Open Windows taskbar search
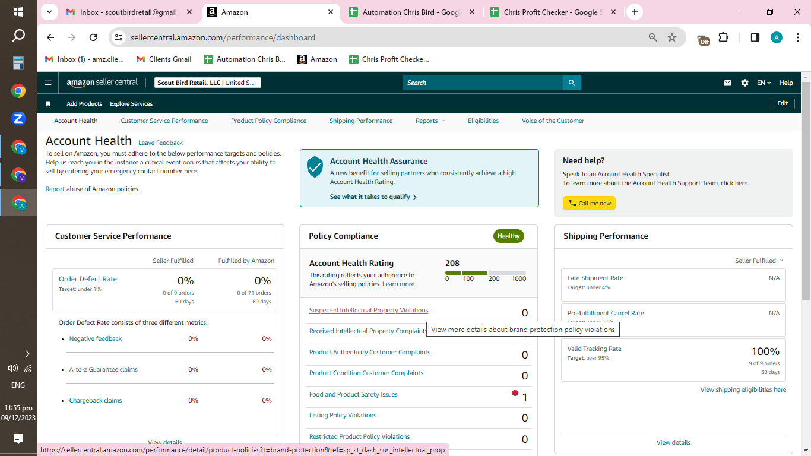The width and height of the screenshot is (811, 456). [18, 36]
